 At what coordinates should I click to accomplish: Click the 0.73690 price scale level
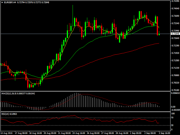point(175,16)
